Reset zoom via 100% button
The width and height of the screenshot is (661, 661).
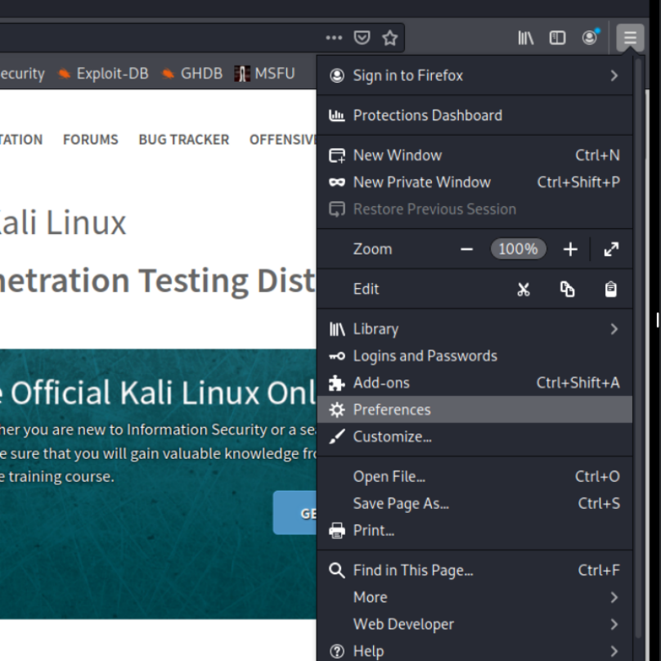coord(518,249)
